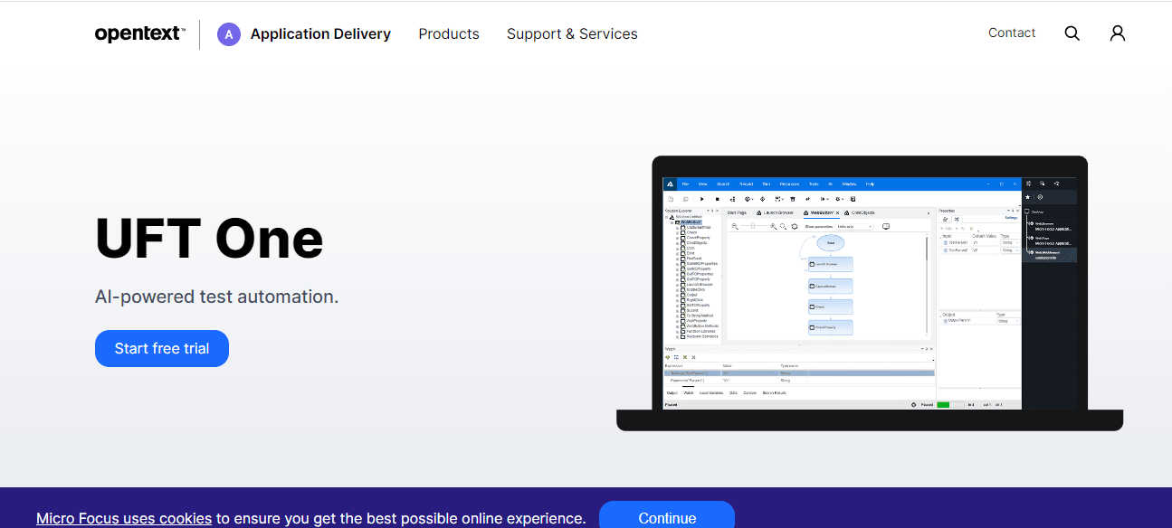Open the user account profile icon
The width and height of the screenshot is (1172, 528).
pyautogui.click(x=1118, y=33)
